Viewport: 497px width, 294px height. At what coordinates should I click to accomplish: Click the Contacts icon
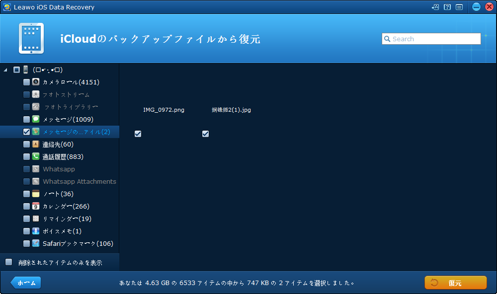(x=36, y=144)
